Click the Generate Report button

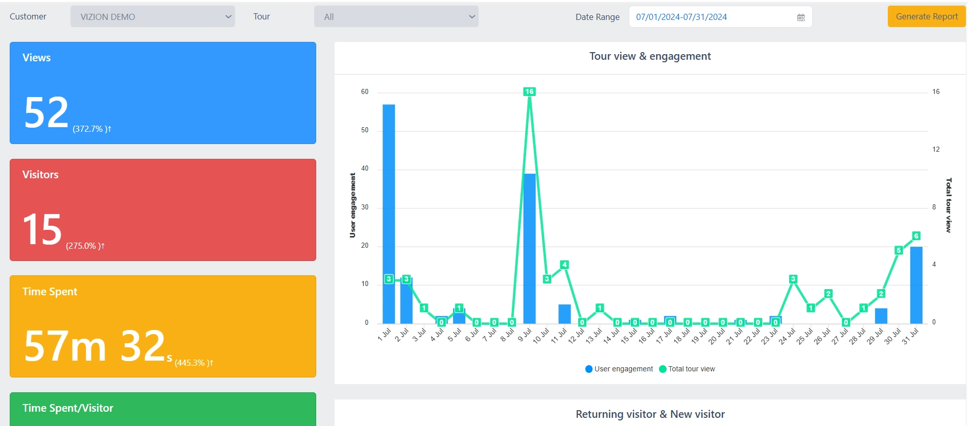[927, 16]
